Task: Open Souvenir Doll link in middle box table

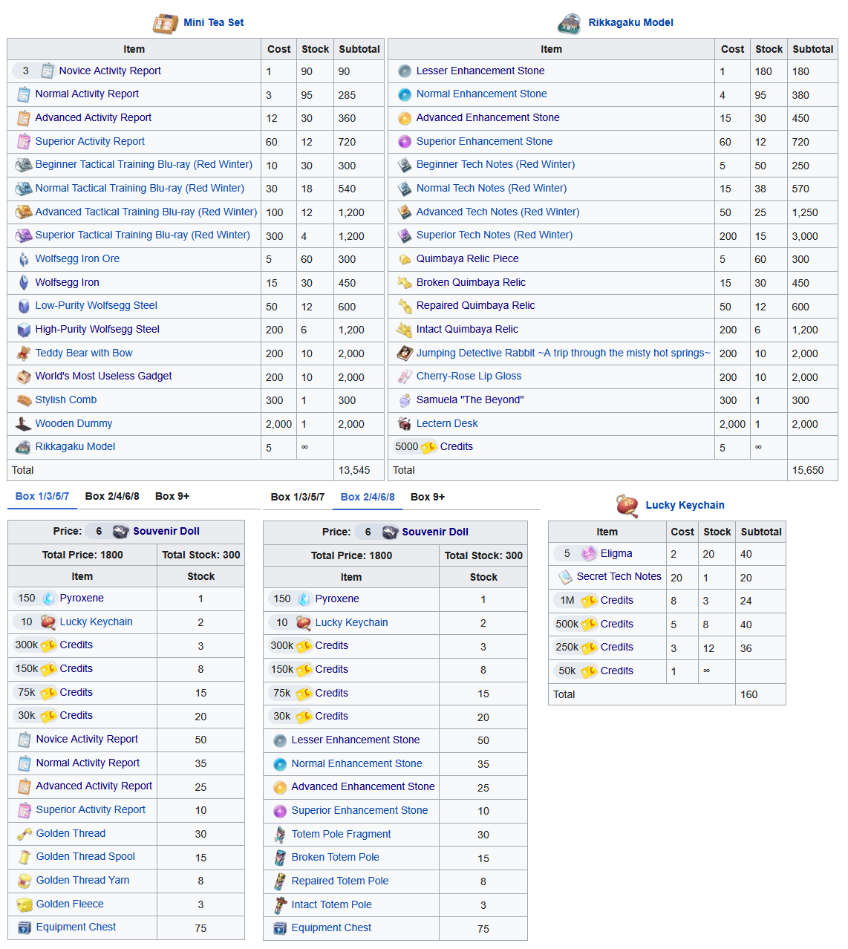Action: [x=435, y=532]
